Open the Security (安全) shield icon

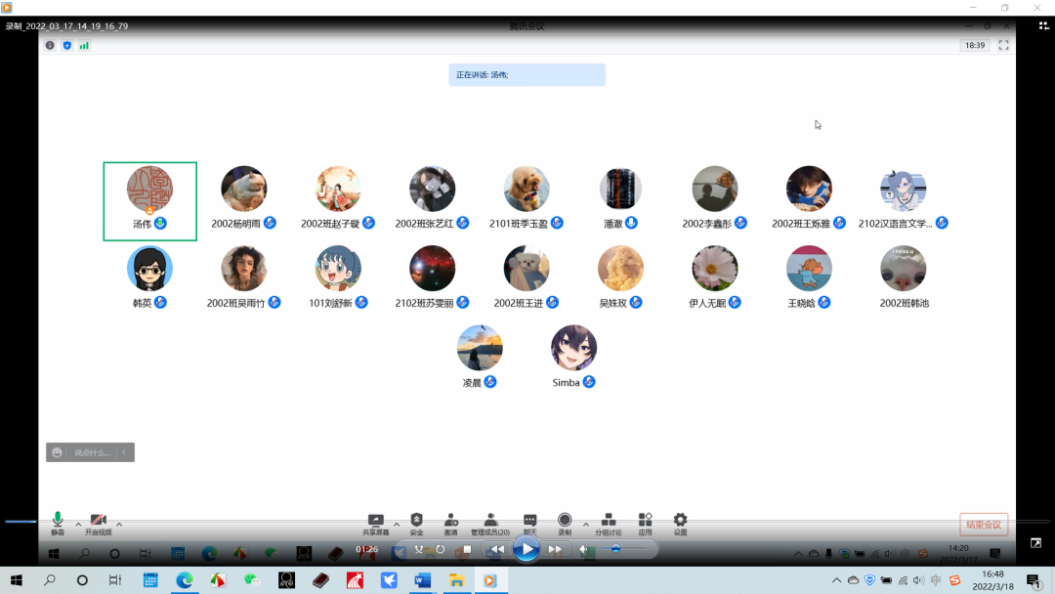click(x=416, y=521)
